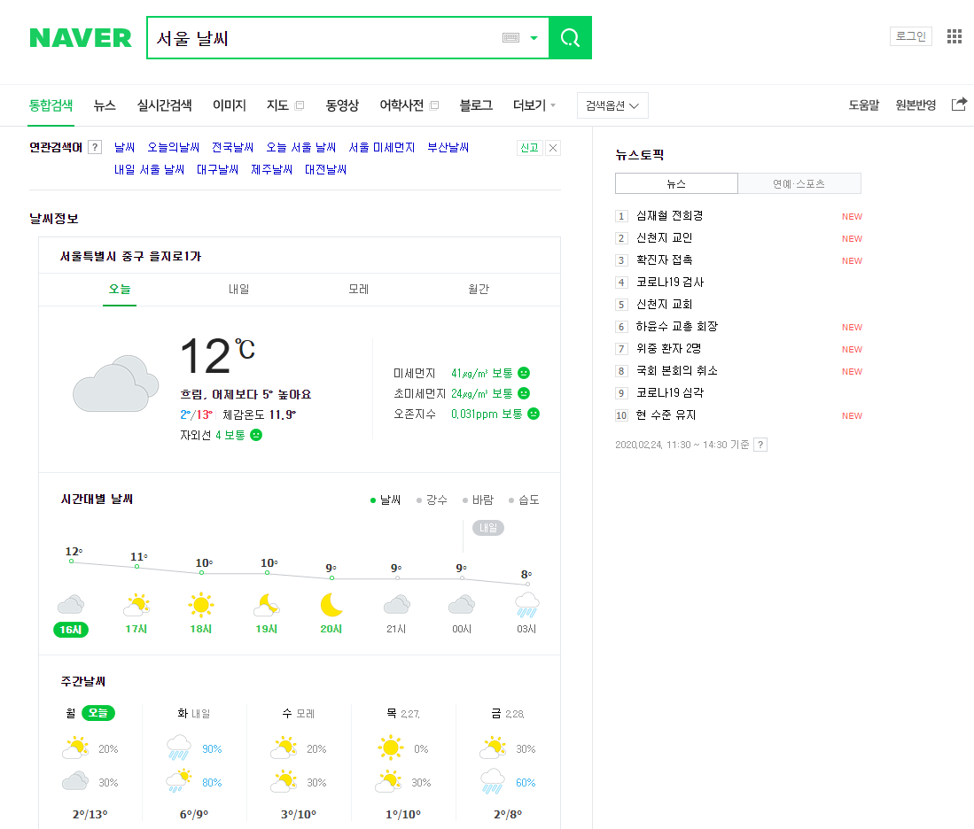
Task: Select the 오늘 weather tab
Action: click(120, 290)
